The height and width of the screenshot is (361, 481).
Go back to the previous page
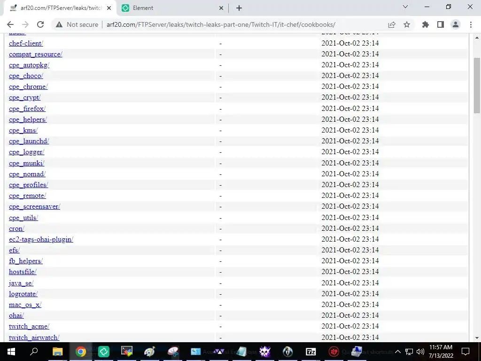click(10, 24)
